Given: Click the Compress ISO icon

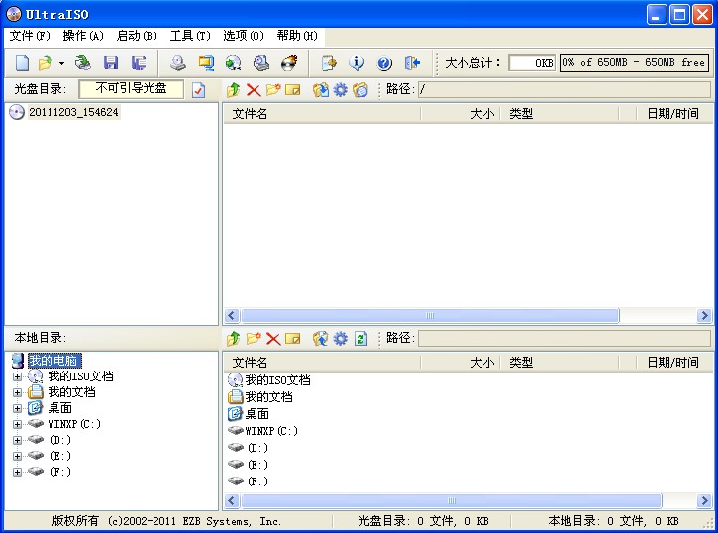Looking at the screenshot, I should tap(206, 62).
